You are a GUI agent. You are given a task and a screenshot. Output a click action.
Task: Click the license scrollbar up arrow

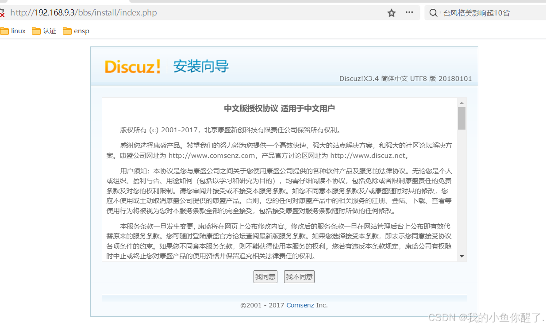461,103
